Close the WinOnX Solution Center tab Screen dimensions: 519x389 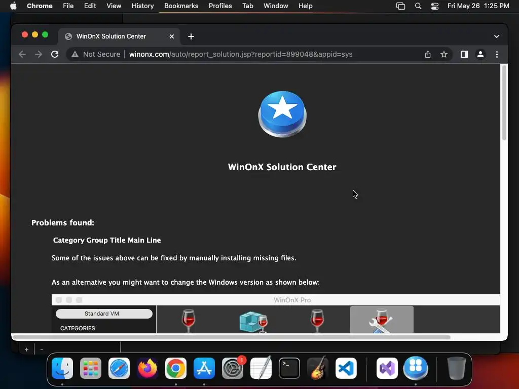pos(172,36)
